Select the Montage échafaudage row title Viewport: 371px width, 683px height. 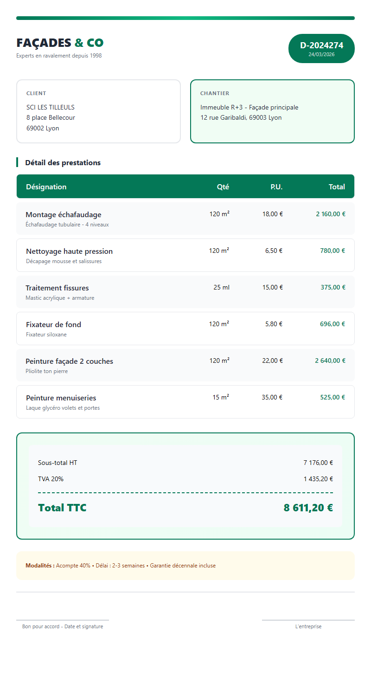[x=64, y=214]
